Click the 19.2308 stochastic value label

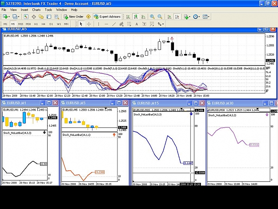(100, 172)
